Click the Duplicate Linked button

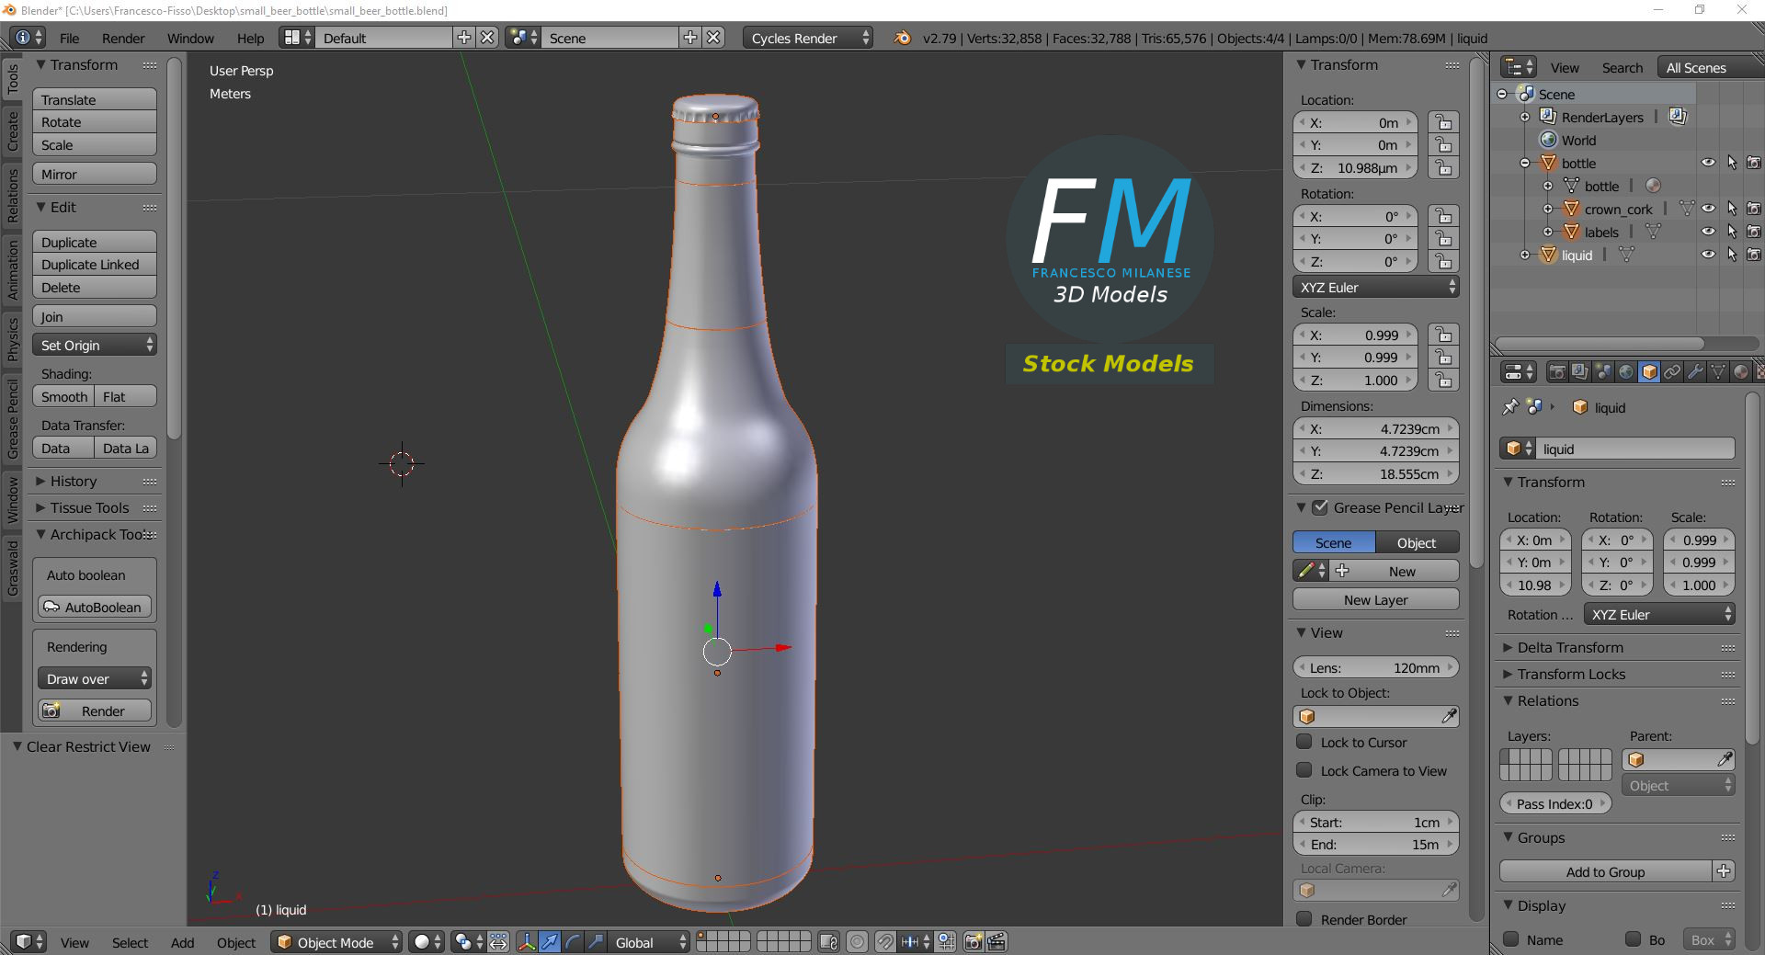coord(95,264)
